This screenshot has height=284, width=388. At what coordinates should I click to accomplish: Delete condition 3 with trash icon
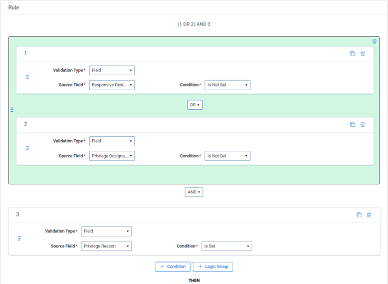point(369,215)
